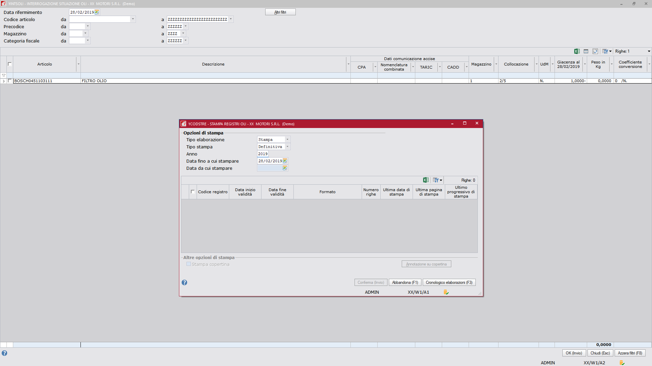The image size is (652, 366).
Task: Close the Stampa Registri Oli dialog
Action: tap(477, 123)
